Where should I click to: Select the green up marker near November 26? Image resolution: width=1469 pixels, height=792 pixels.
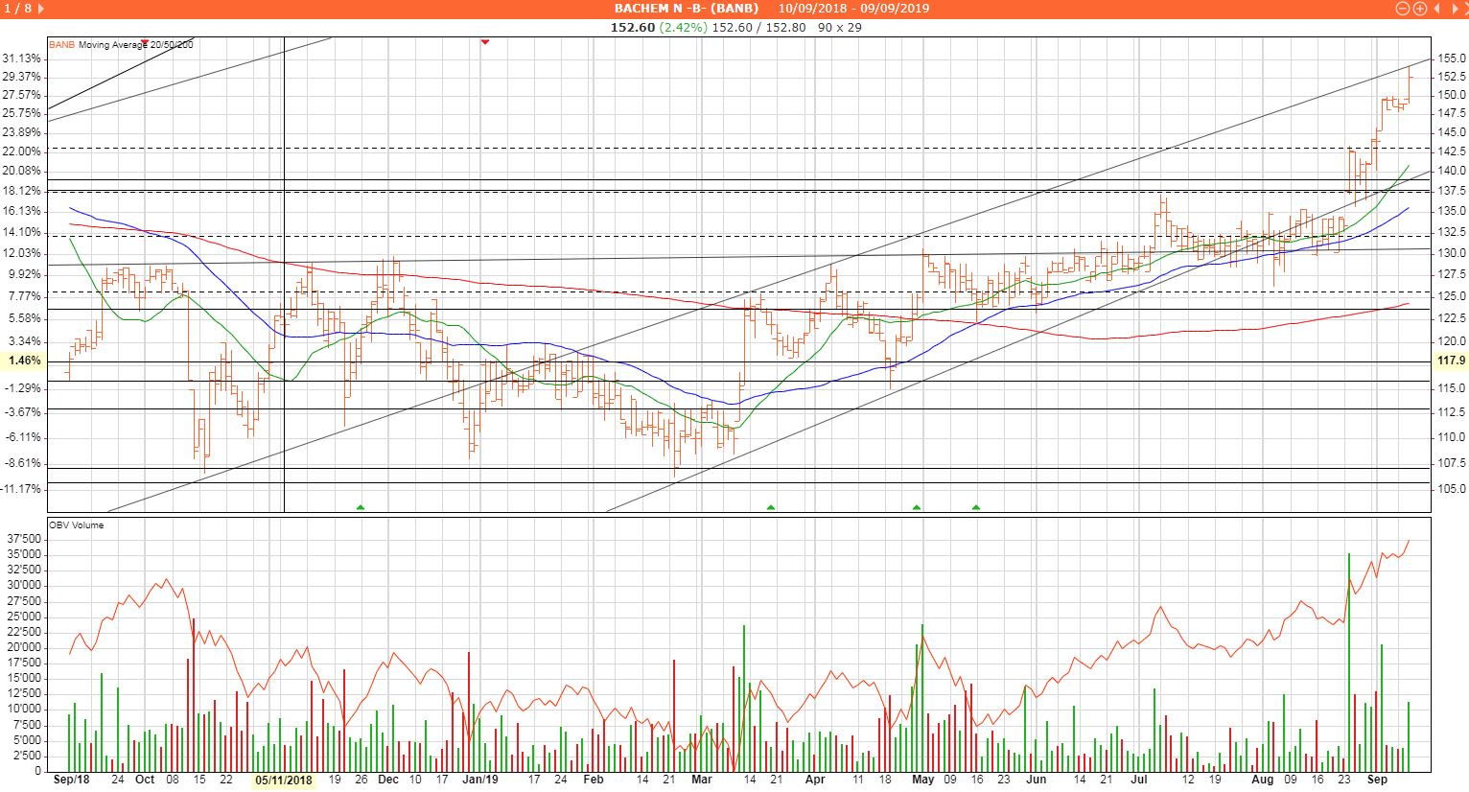361,506
